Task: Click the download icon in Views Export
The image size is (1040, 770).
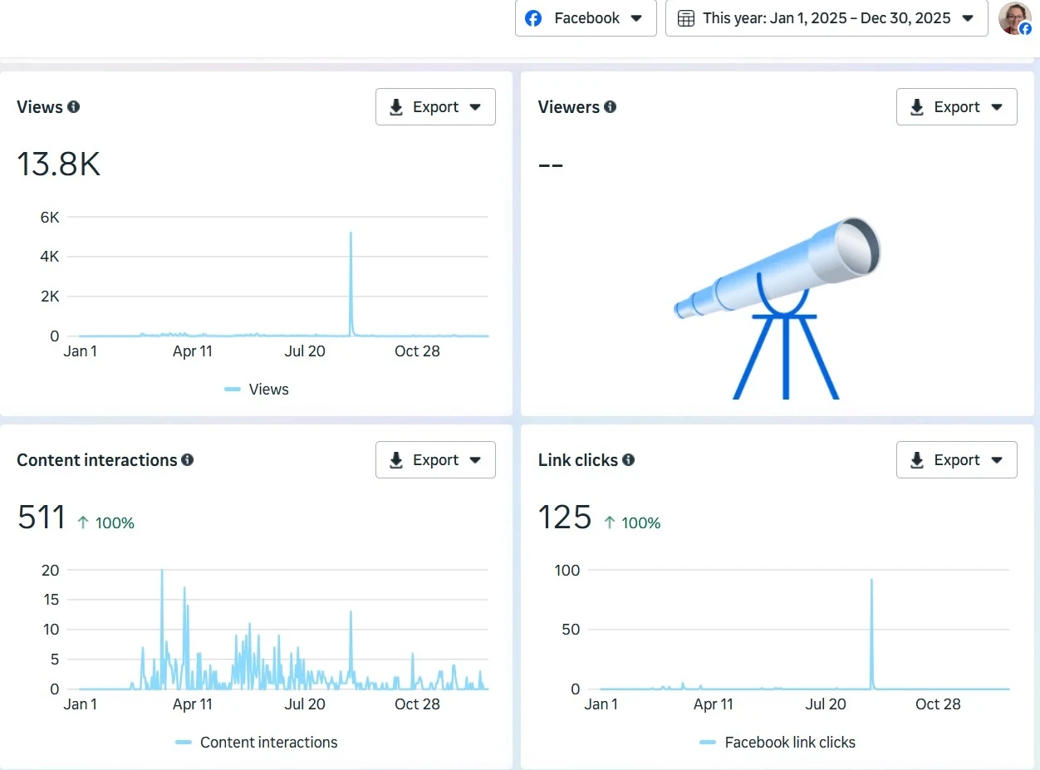Action: (x=396, y=107)
